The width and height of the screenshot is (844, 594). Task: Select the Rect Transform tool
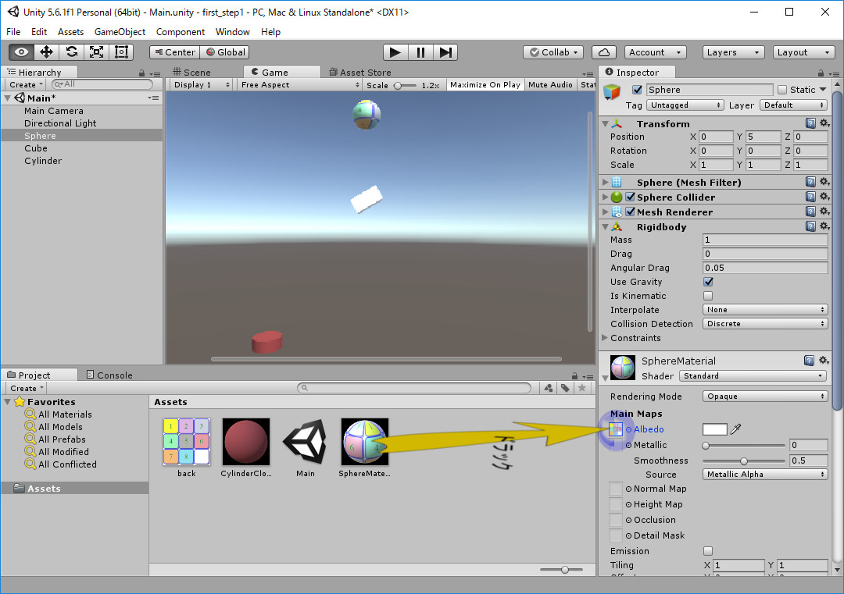(121, 52)
